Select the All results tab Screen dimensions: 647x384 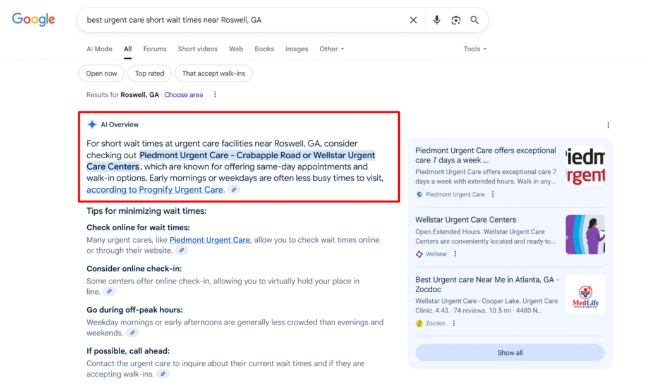click(128, 49)
